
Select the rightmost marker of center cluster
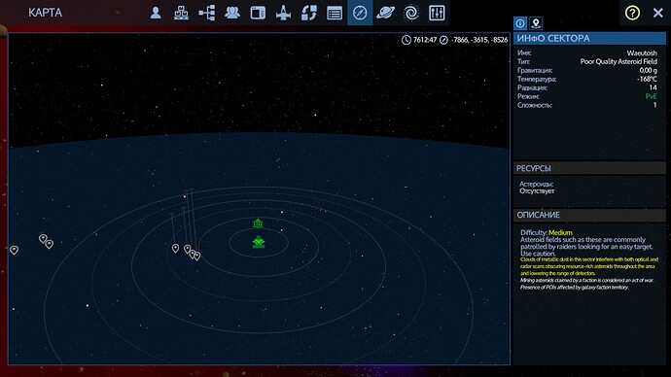coord(196,257)
